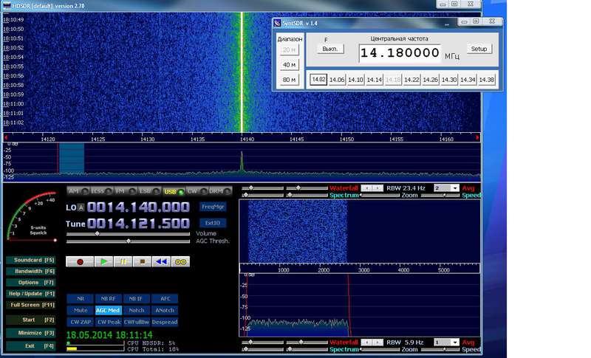Select LSB demodulation mode

pyautogui.click(x=149, y=191)
